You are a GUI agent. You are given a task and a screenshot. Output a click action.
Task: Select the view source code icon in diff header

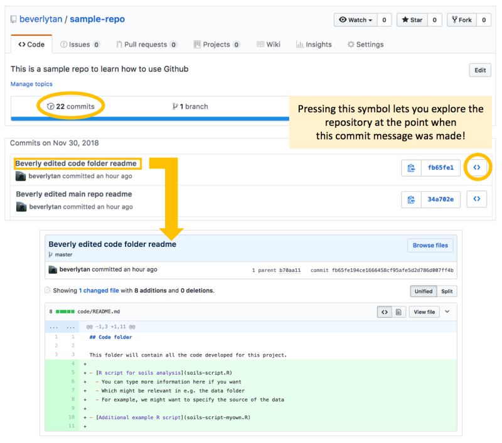tap(385, 311)
